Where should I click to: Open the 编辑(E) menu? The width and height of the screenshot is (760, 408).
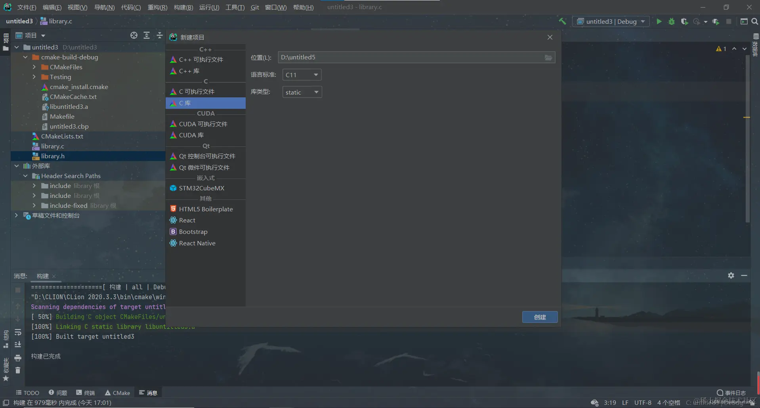52,7
